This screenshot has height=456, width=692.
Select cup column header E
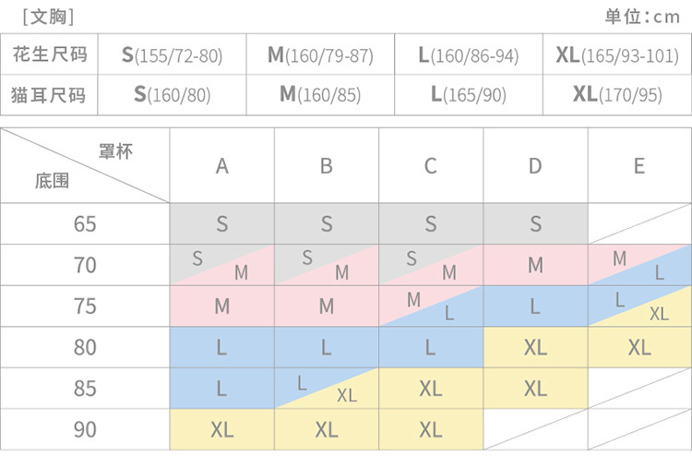point(639,166)
